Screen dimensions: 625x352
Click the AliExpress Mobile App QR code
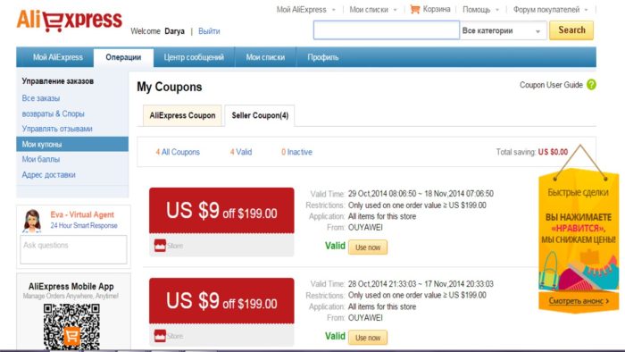click(71, 327)
